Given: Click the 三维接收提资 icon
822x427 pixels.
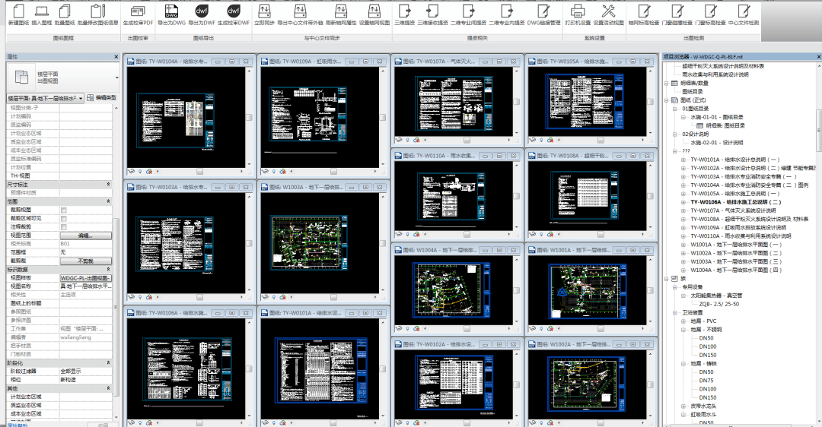Looking at the screenshot, I should click(432, 14).
